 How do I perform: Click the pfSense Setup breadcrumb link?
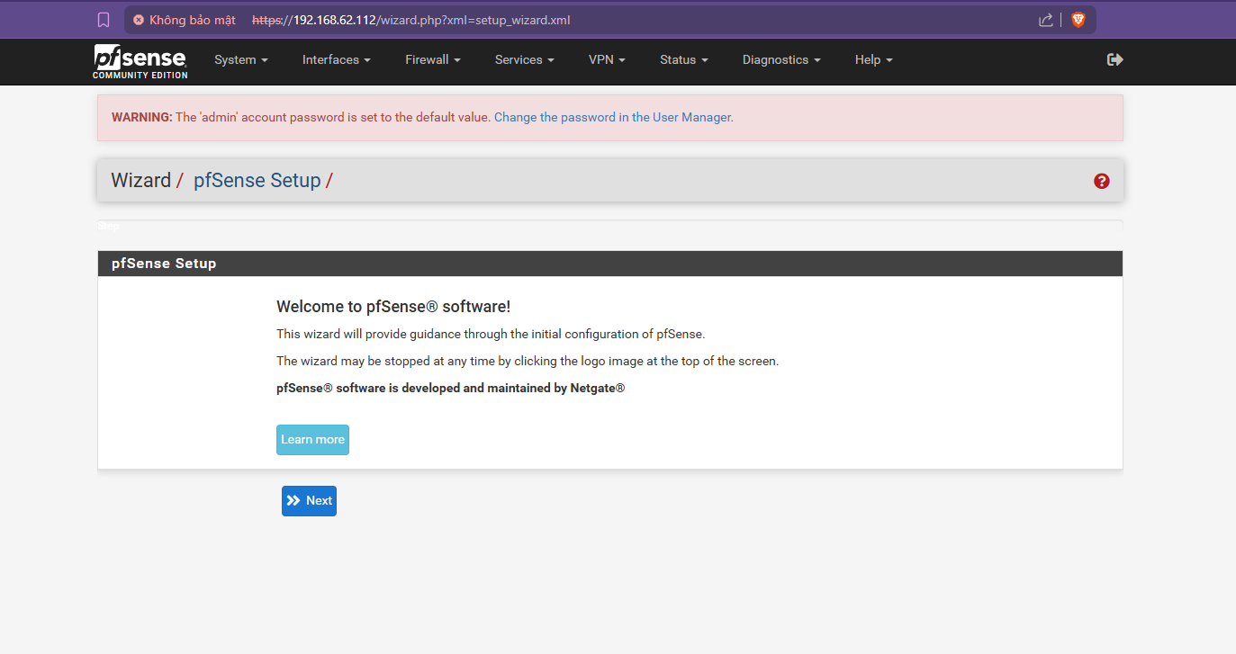257,181
